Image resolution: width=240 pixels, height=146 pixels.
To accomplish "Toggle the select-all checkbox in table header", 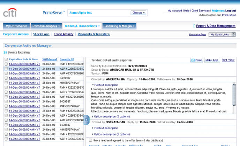I will [6, 60].
